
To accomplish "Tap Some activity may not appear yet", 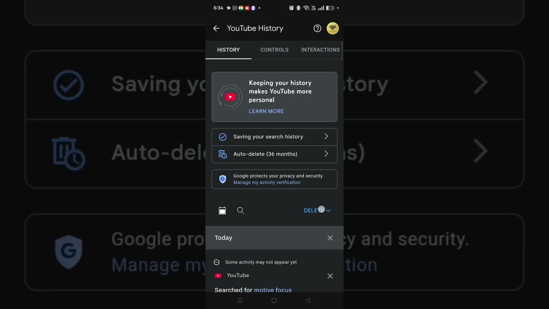I will (261, 262).
